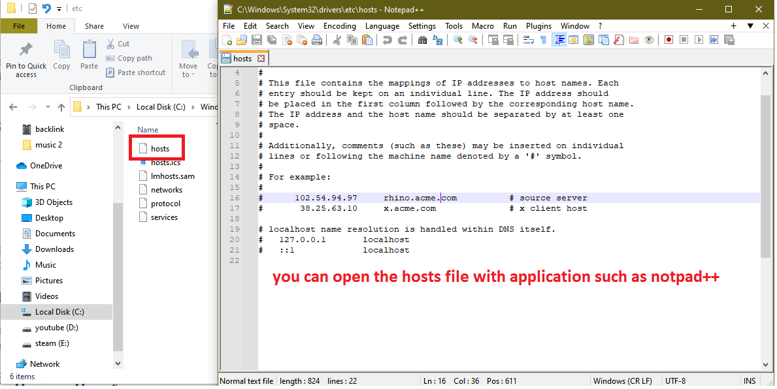Image resolution: width=777 pixels, height=389 pixels.
Task: Expand recent locations chevron in Explorer
Action: click(48, 107)
